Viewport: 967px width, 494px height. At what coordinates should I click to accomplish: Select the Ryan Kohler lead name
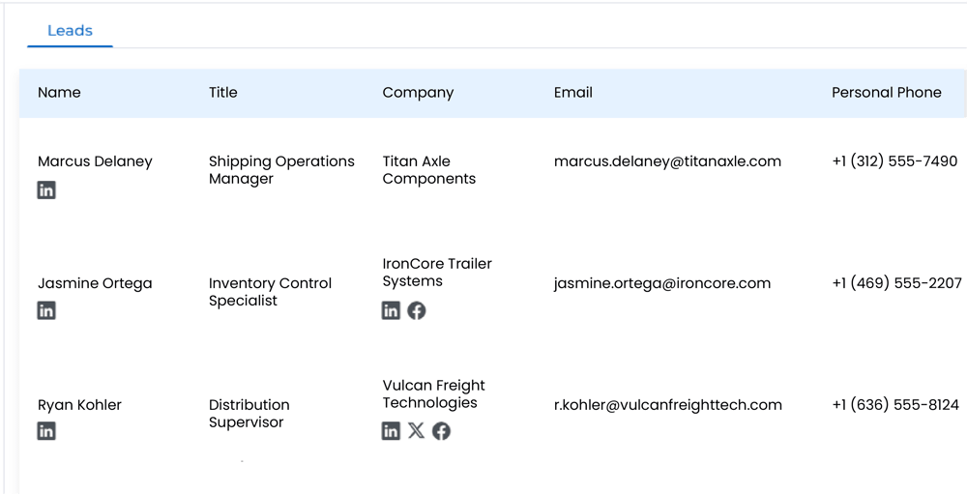(79, 405)
